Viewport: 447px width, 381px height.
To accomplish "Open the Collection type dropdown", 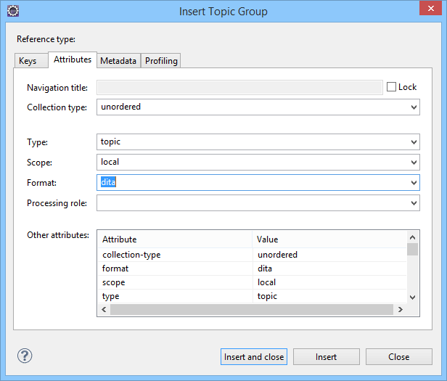I will coord(414,107).
